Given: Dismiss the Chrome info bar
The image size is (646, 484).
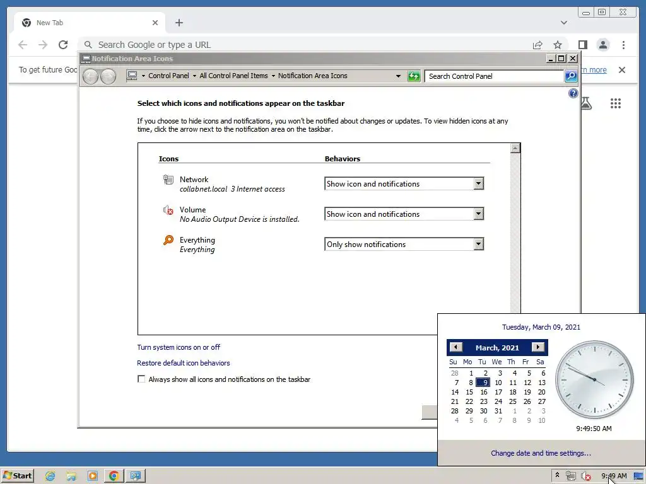Looking at the screenshot, I should tap(622, 70).
